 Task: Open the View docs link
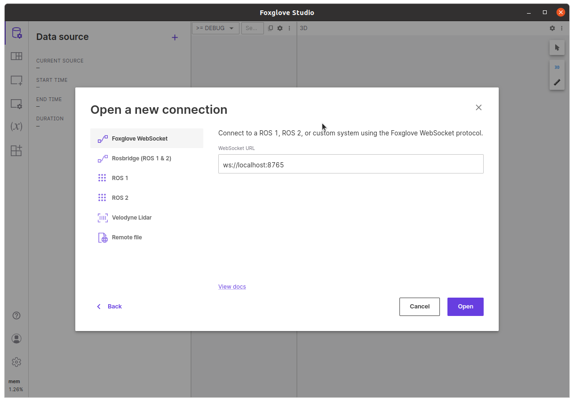tap(232, 287)
